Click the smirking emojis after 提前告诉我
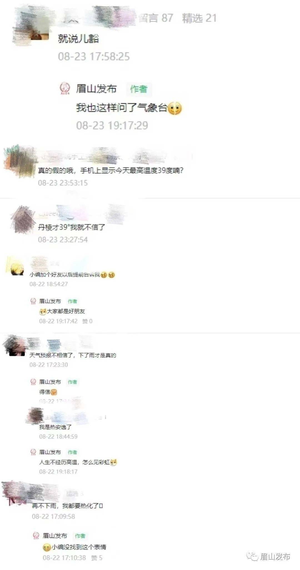 (108, 275)
